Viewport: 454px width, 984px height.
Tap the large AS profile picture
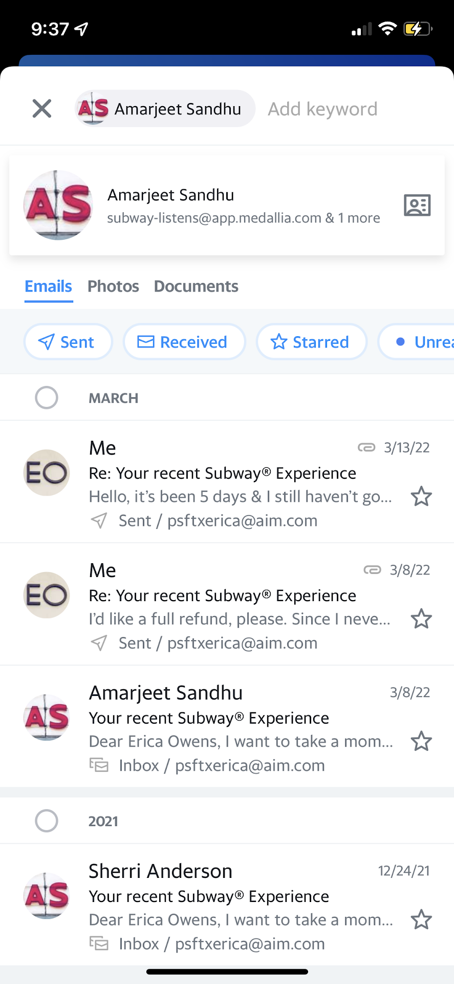point(58,205)
